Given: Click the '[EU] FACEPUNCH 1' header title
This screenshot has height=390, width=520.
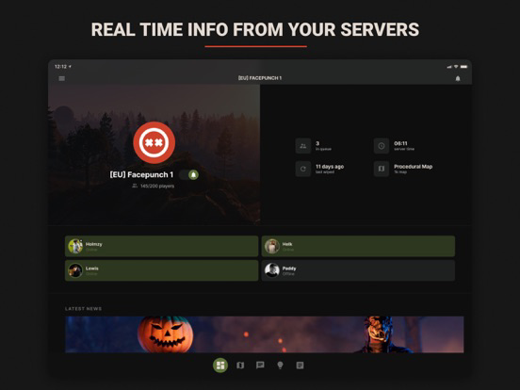Looking at the screenshot, I should point(260,78).
